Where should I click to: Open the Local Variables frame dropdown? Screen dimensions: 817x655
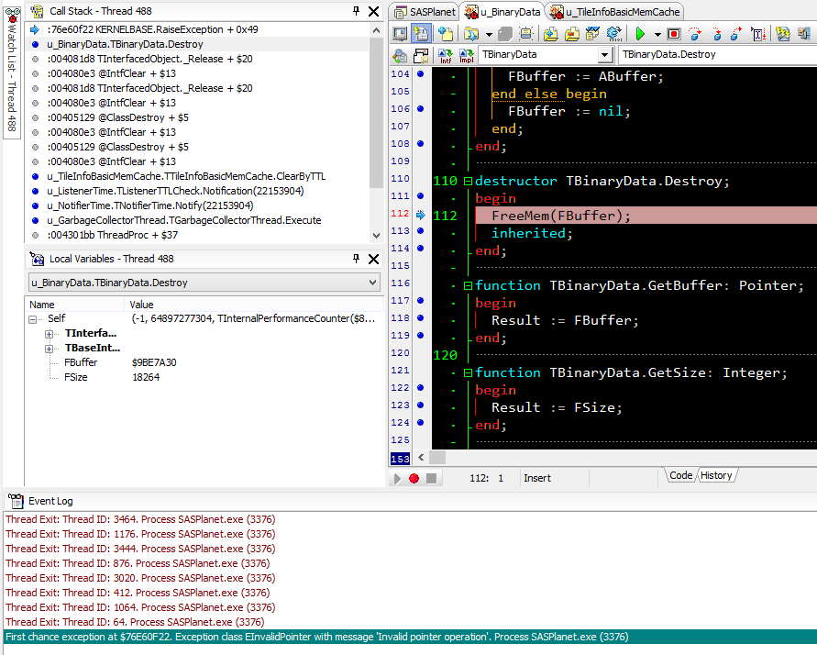371,283
